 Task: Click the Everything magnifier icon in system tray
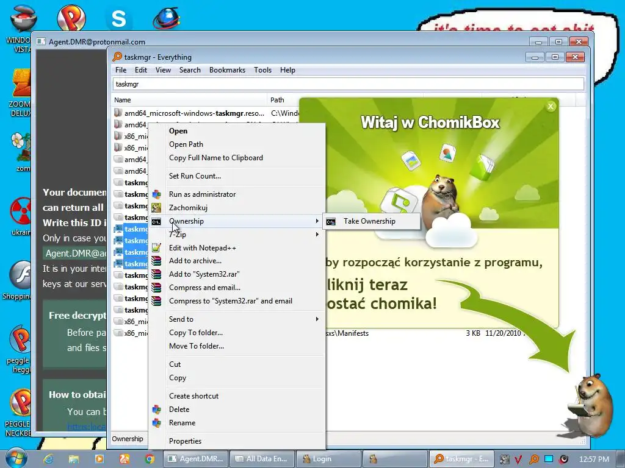tap(533, 459)
